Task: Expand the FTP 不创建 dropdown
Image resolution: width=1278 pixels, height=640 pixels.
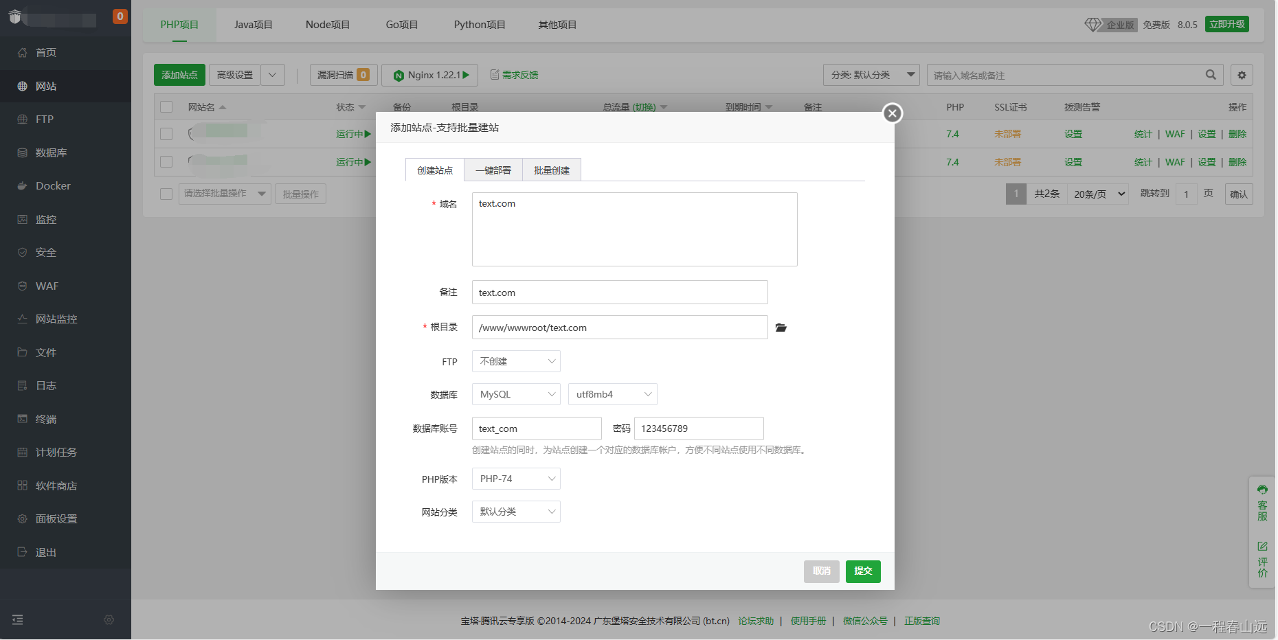Action: (515, 361)
